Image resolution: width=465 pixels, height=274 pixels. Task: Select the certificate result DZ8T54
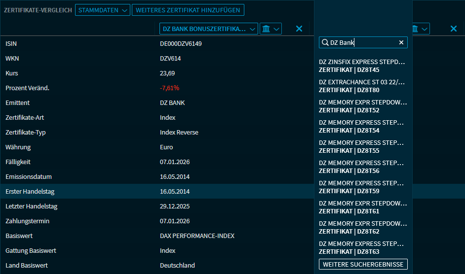[x=363, y=127]
